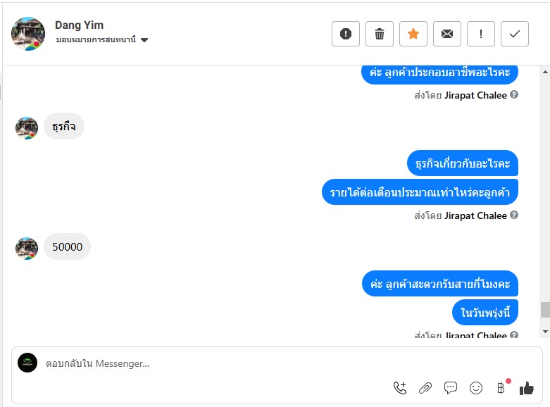Attach a file with paperclip icon
This screenshot has width=550, height=407.
(425, 387)
